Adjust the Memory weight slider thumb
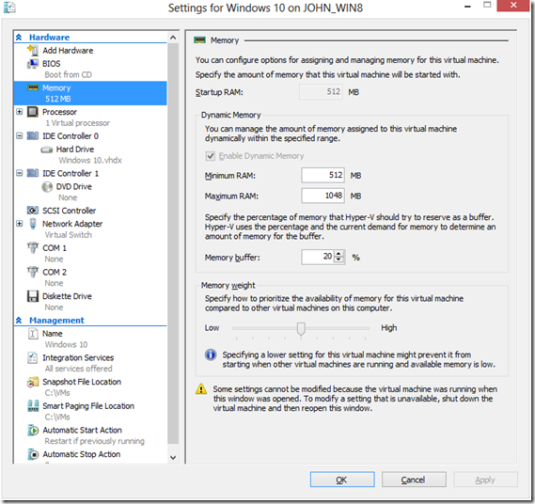The image size is (535, 504). 301,329
